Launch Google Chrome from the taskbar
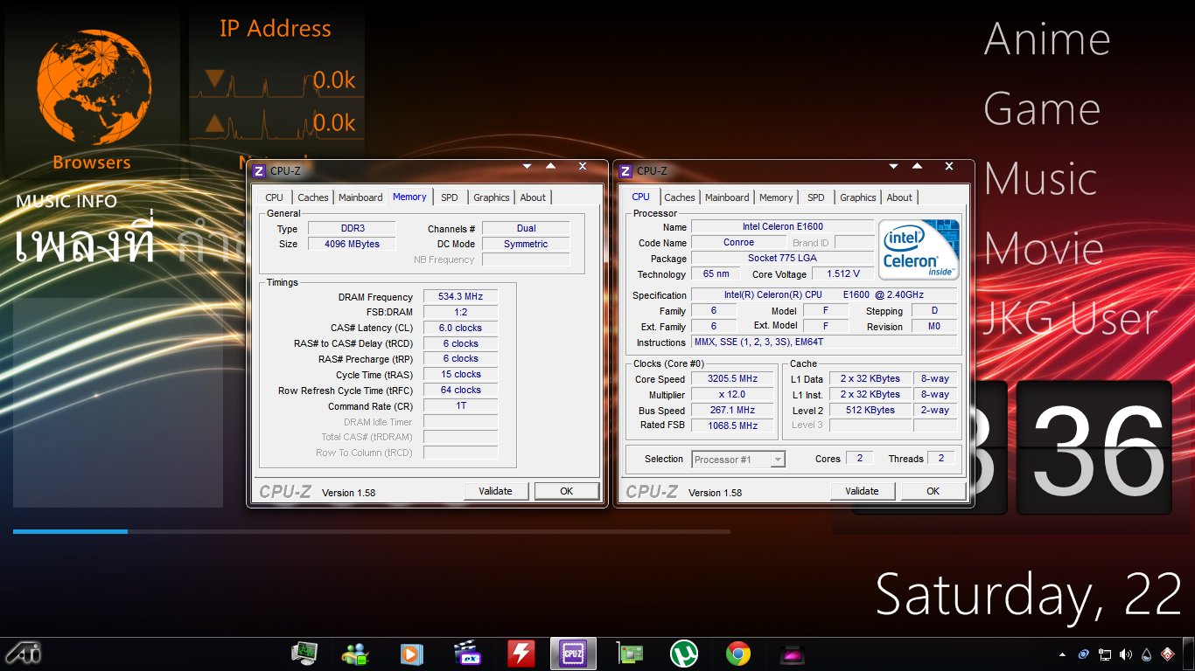The image size is (1195, 671). [738, 654]
